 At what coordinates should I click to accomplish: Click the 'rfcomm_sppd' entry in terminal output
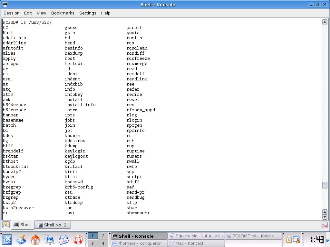[x=141, y=110]
